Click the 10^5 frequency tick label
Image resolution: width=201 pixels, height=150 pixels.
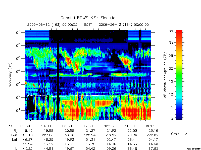tap(17, 58)
